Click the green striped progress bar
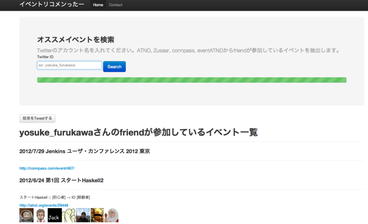The height and width of the screenshot is (224, 368). (x=191, y=80)
